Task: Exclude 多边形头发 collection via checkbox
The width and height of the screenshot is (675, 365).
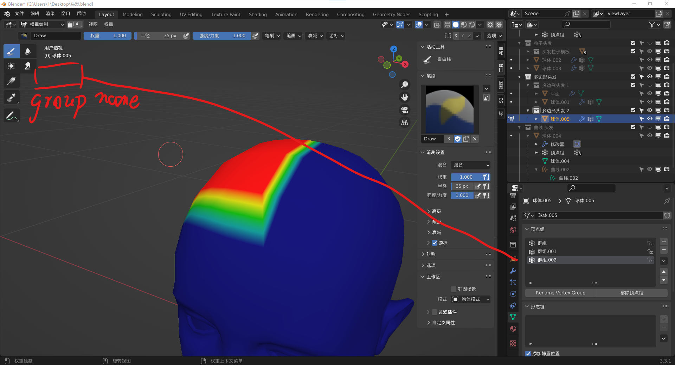Action: coord(633,77)
